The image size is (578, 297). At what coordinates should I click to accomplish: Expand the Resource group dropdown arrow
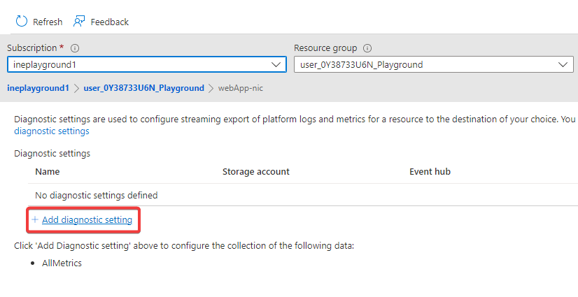point(563,65)
